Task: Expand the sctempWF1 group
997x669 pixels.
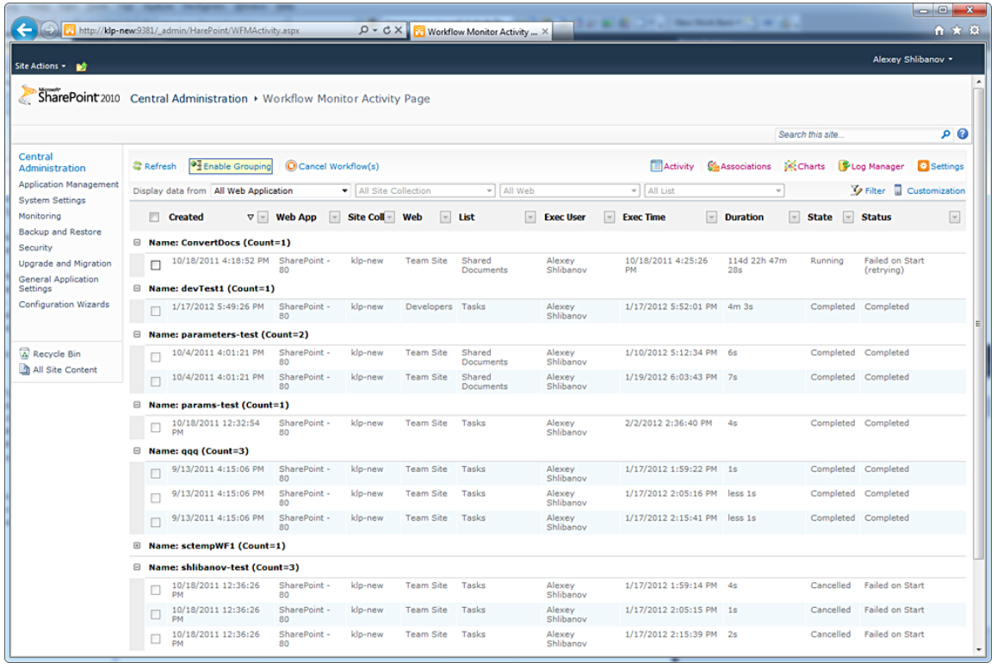Action: pyautogui.click(x=137, y=546)
